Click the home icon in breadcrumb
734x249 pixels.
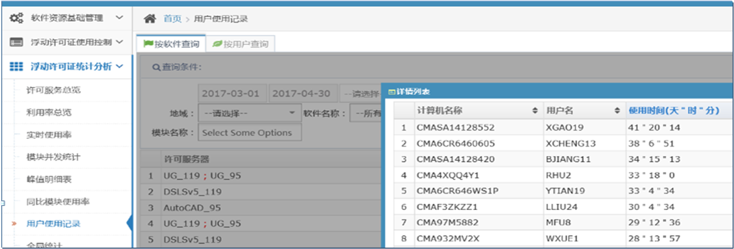[x=150, y=18]
